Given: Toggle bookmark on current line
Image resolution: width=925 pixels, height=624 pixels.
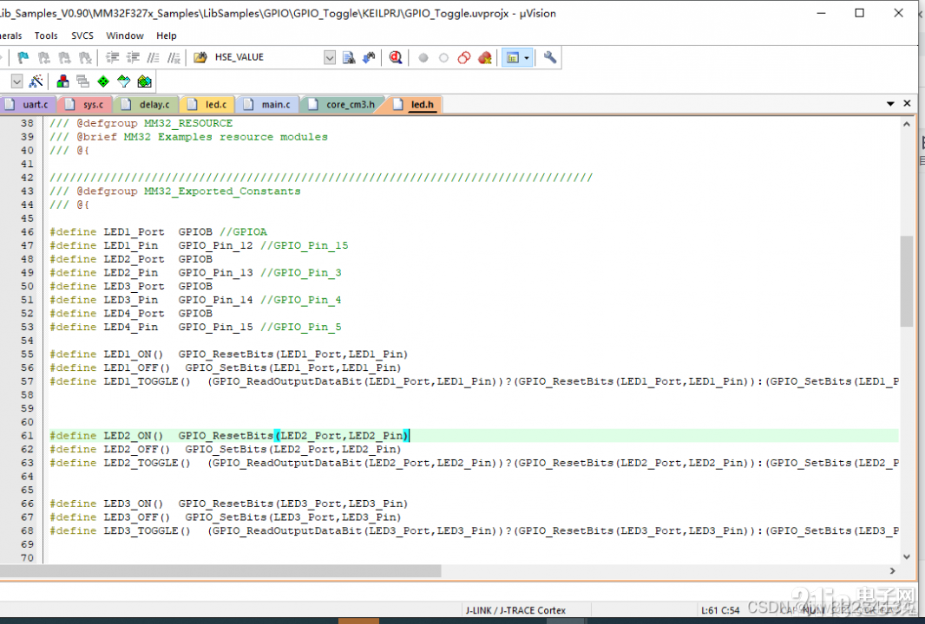Looking at the screenshot, I should (x=23, y=58).
